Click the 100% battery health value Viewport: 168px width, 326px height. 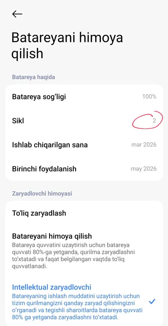149,97
